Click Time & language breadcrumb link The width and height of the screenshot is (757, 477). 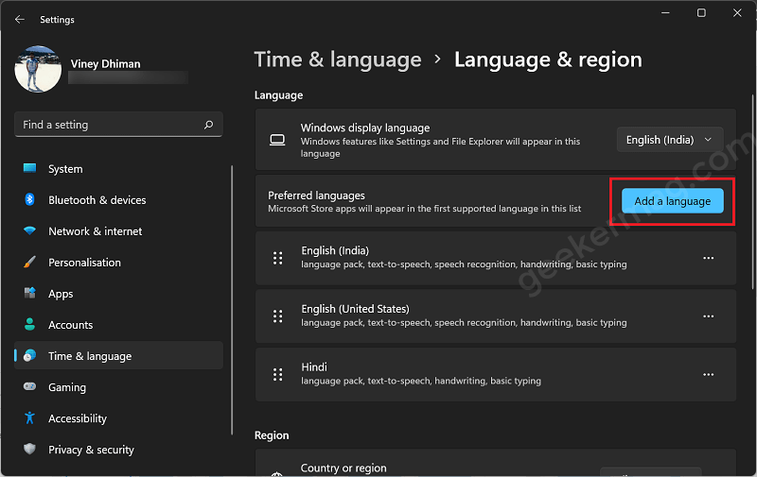[338, 60]
